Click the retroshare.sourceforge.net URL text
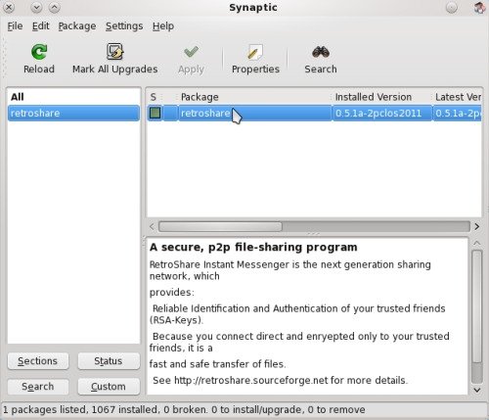This screenshot has height=420, width=489. point(250,380)
